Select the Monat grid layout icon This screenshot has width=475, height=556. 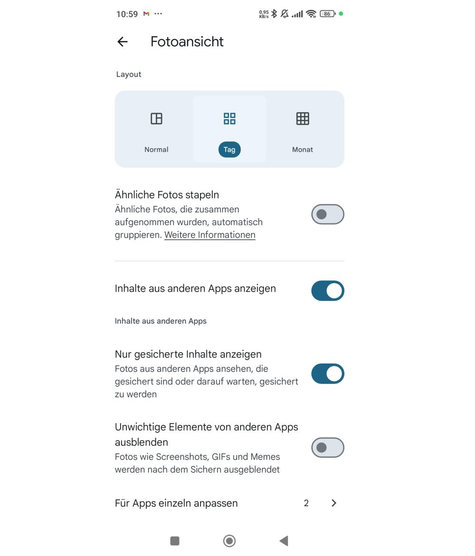coord(303,118)
